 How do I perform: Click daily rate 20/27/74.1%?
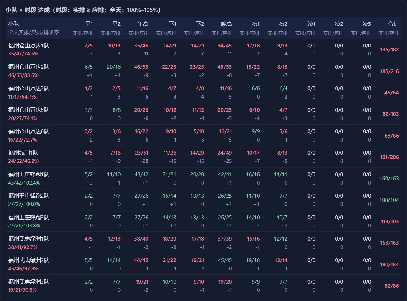(23, 118)
